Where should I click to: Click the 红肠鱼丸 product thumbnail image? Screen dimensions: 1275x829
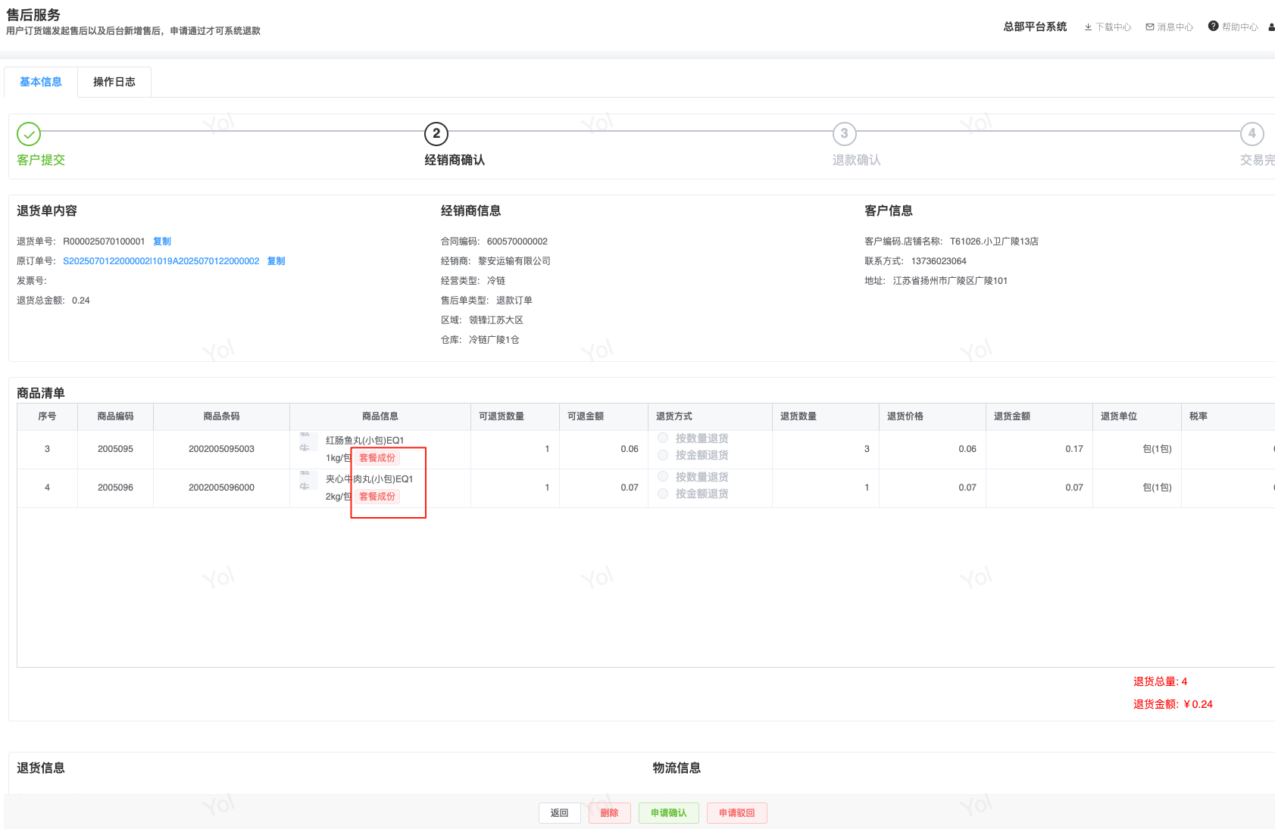tap(306, 442)
